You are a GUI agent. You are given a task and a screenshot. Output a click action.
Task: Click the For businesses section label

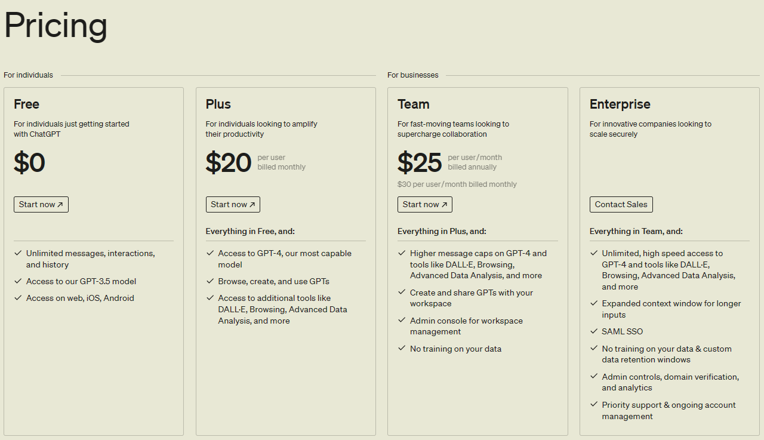pyautogui.click(x=413, y=75)
